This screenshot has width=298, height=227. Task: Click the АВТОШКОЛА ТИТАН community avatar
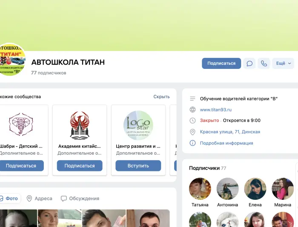pyautogui.click(x=11, y=60)
